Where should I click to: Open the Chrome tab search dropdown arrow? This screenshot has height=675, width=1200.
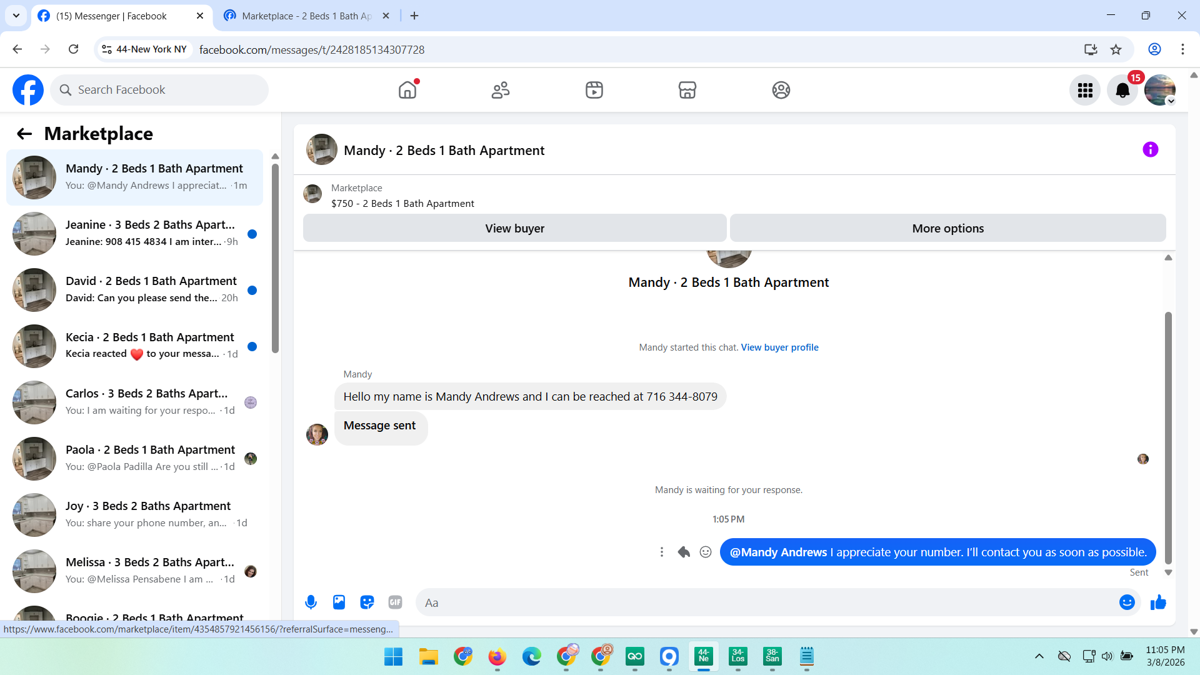click(16, 16)
